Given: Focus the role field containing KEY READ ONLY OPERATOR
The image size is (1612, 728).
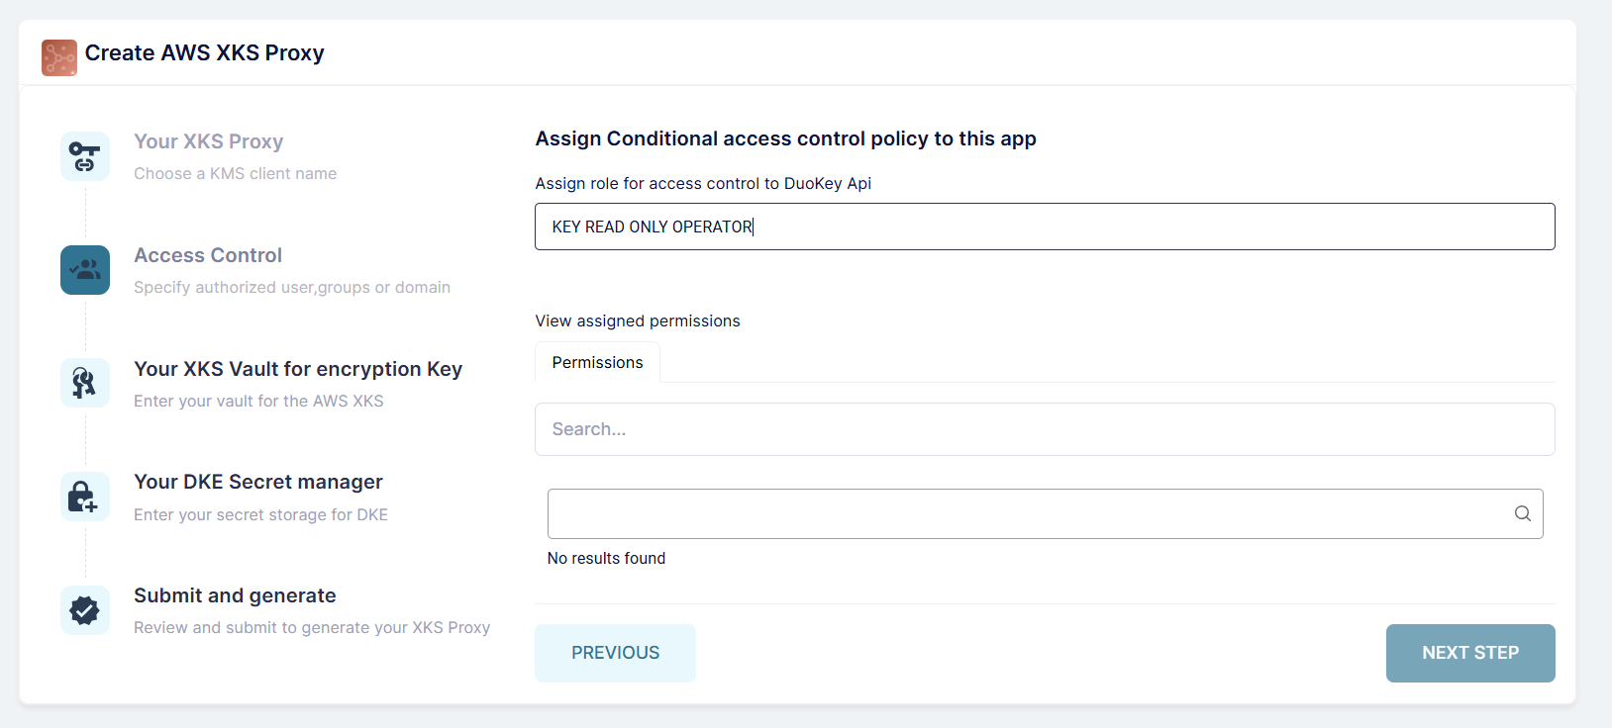Looking at the screenshot, I should pyautogui.click(x=1045, y=227).
